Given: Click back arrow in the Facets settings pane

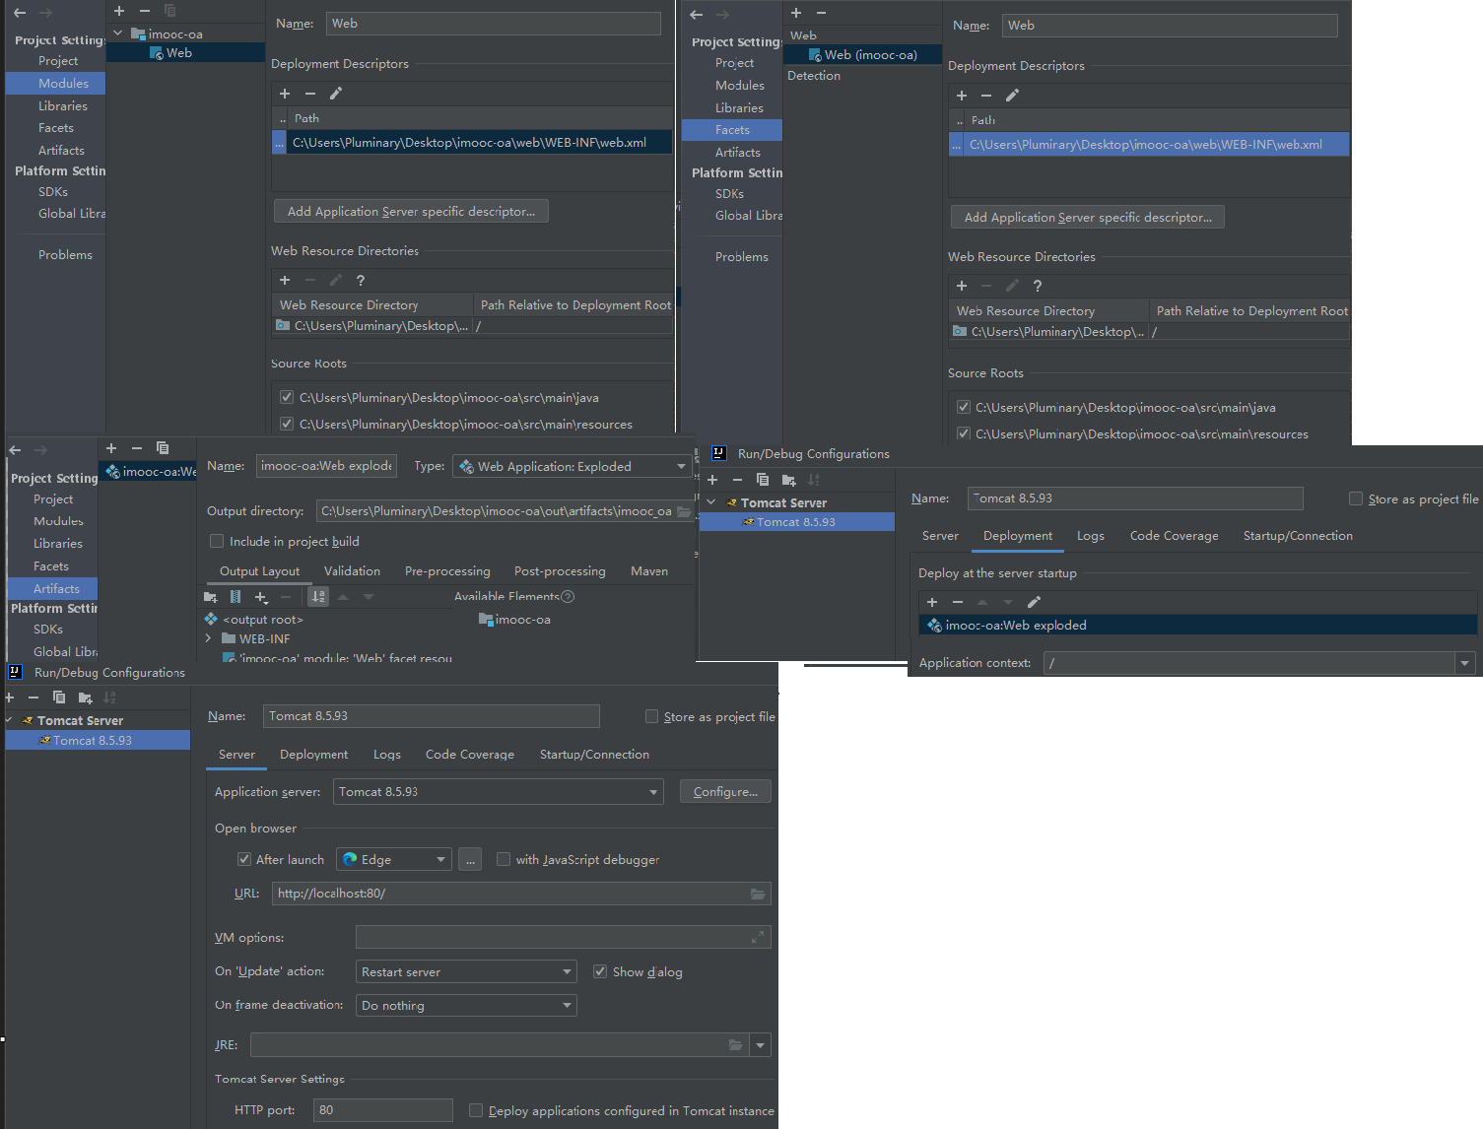Looking at the screenshot, I should [x=697, y=15].
